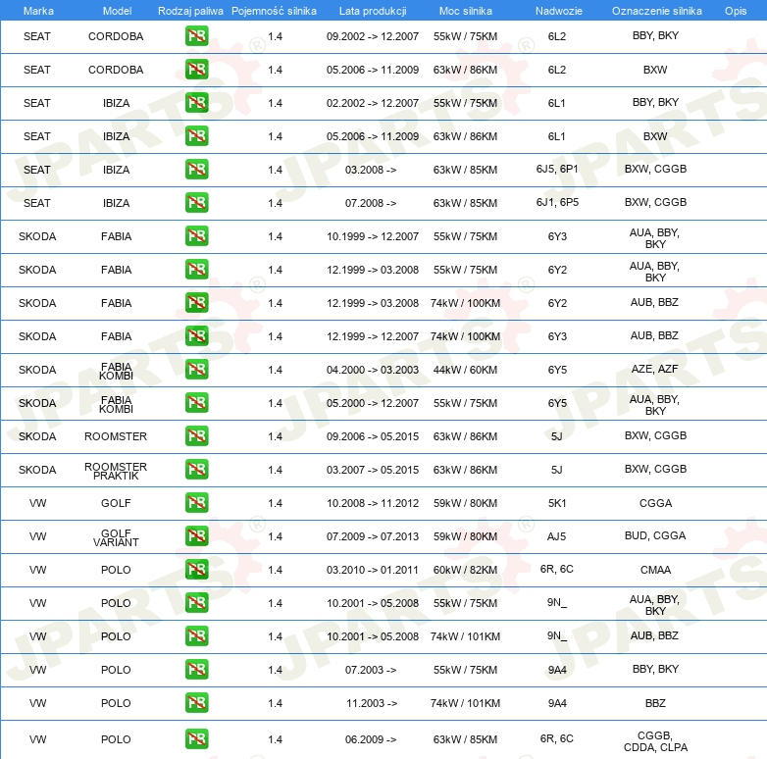Click fuel icon in Polo 9N_ 75KM row

coord(196,602)
